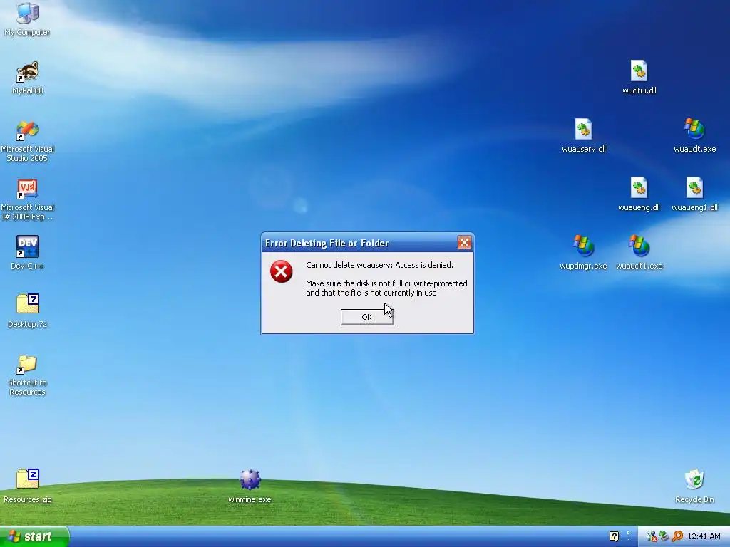Image resolution: width=730 pixels, height=547 pixels.
Task: Select the wuauserv.dll file icon
Action: (583, 135)
